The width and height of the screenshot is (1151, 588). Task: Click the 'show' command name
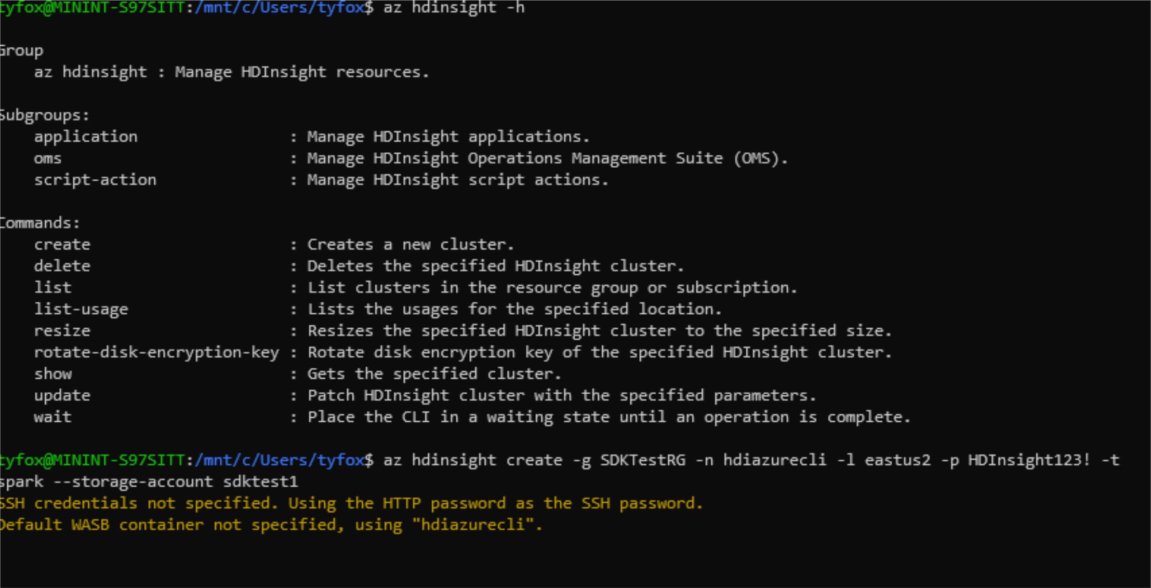(x=53, y=374)
